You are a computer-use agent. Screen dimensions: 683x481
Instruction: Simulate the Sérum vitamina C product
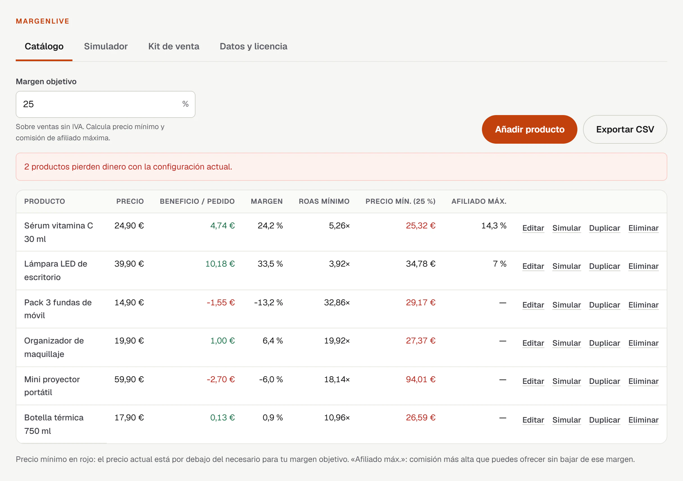point(566,228)
